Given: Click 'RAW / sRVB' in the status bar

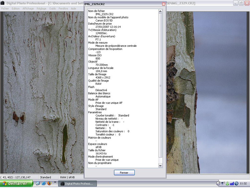Looking at the screenshot, I should [x=67, y=177].
